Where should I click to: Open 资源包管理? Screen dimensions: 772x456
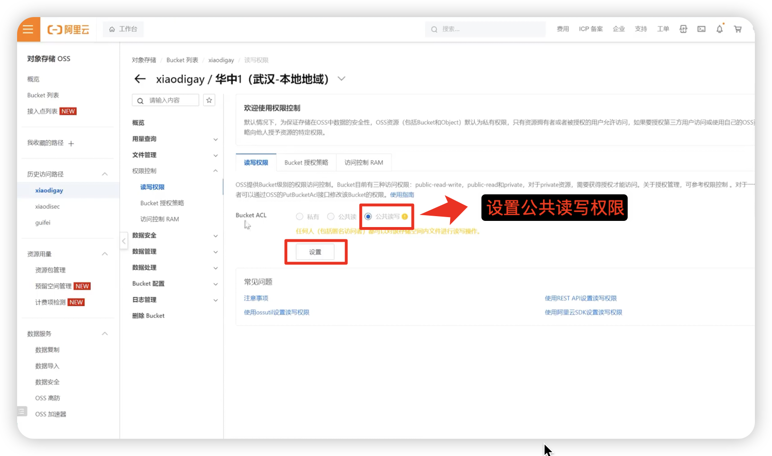[x=50, y=270]
